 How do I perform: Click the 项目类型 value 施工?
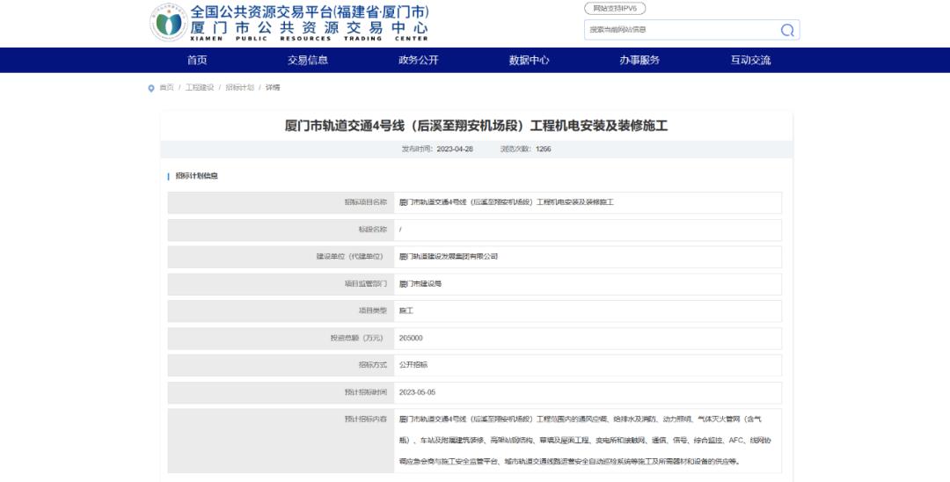[406, 310]
